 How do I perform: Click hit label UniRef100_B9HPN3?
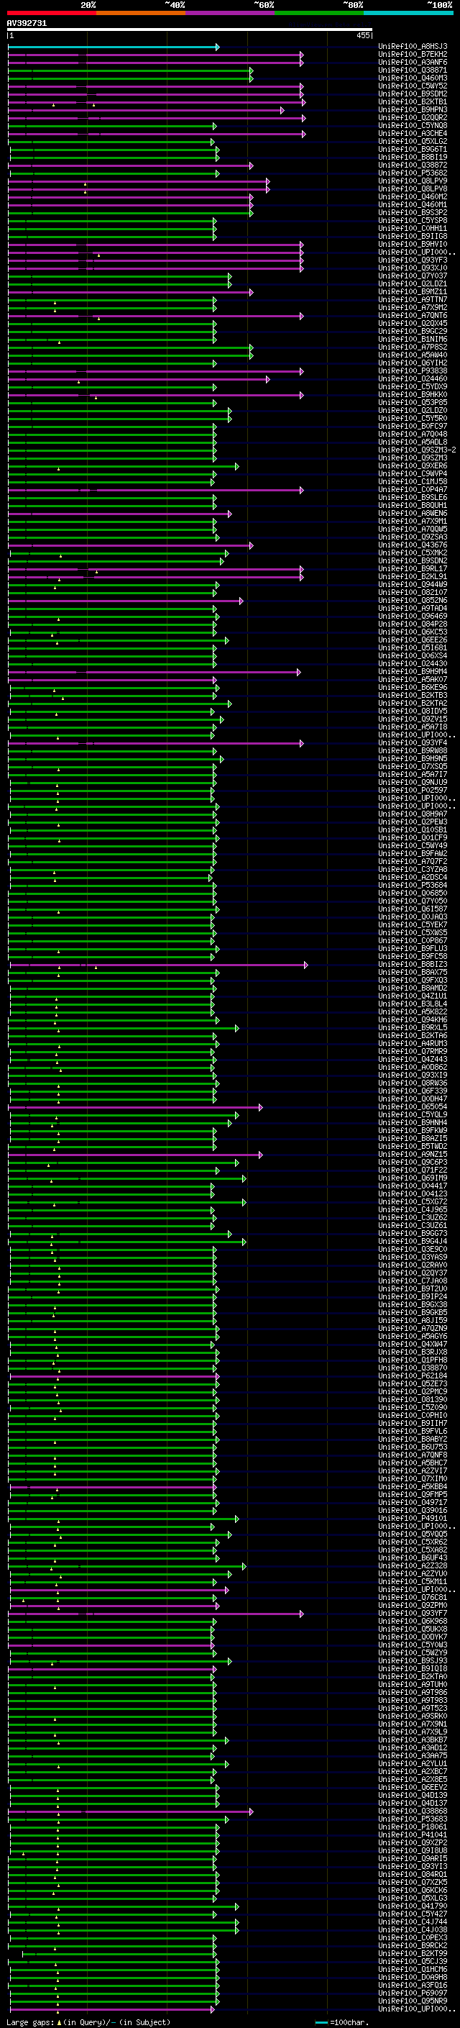[x=413, y=109]
